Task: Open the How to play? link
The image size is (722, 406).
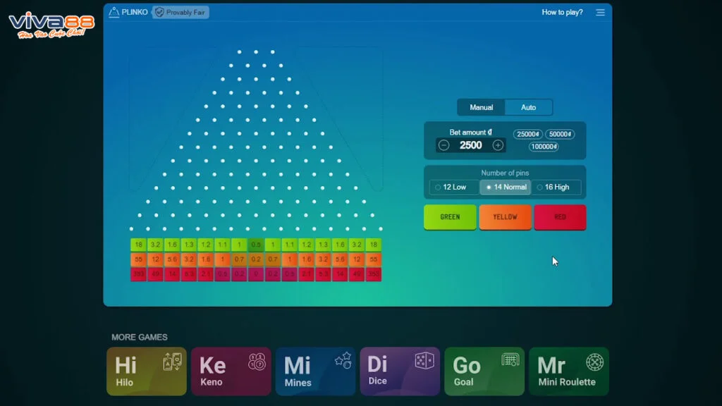Action: coord(562,12)
